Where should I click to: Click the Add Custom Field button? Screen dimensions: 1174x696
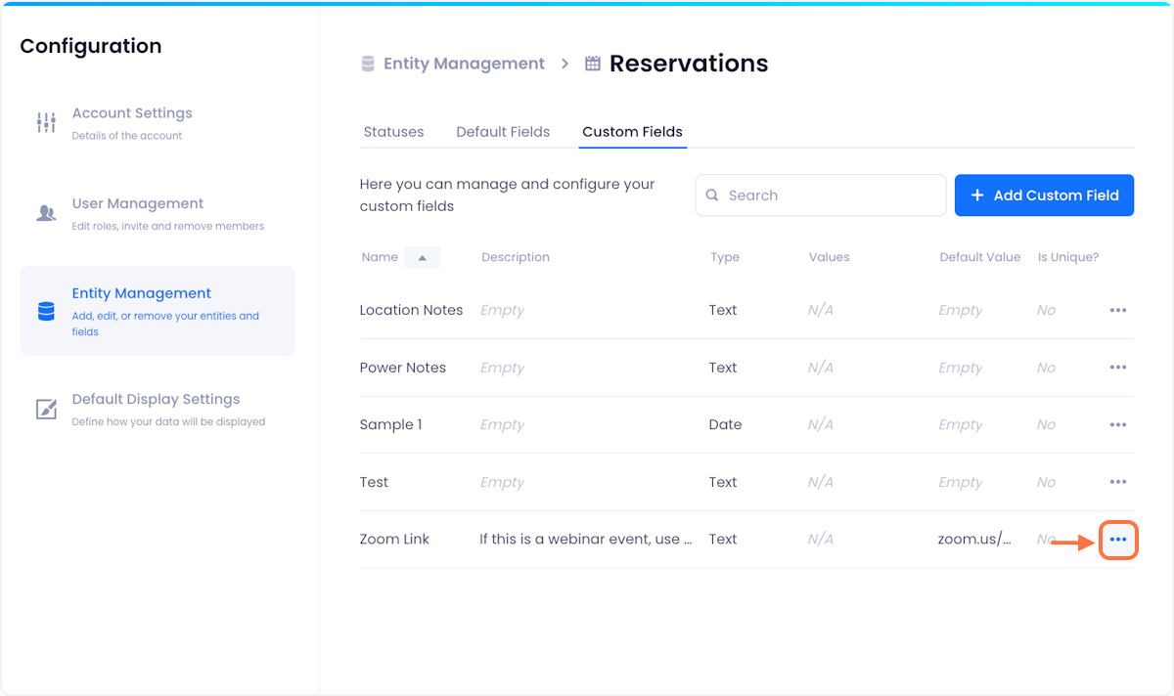1044,196
